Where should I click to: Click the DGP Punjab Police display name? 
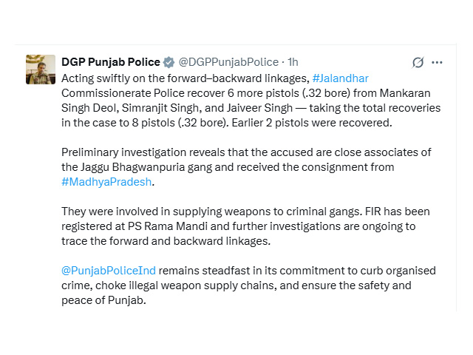pyautogui.click(x=111, y=62)
